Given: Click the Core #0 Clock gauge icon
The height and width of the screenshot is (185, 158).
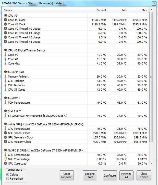Looking at the screenshot, I should click(5, 20).
